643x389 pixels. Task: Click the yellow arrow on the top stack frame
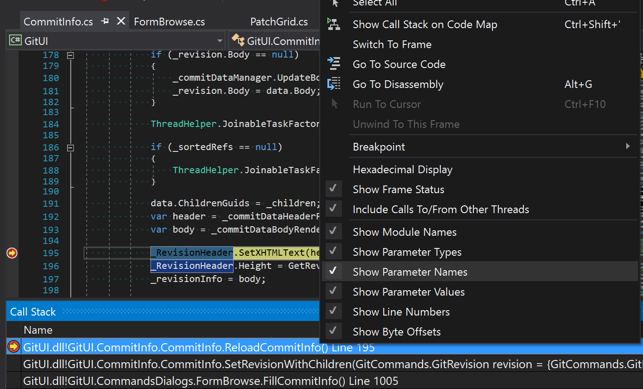[x=14, y=346]
